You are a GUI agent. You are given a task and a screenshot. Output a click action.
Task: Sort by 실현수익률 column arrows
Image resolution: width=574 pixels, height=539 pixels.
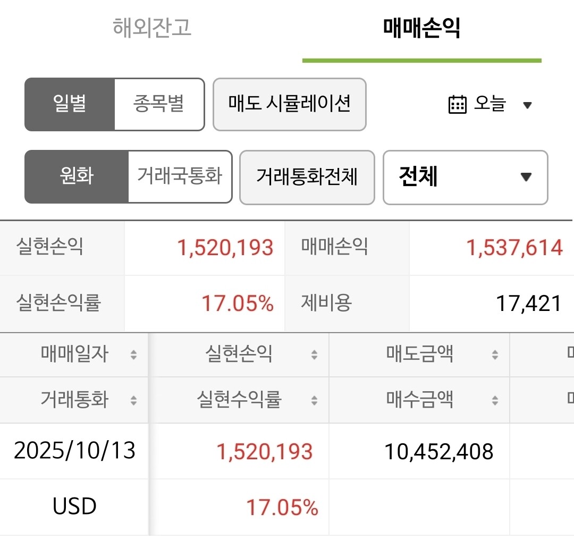[314, 400]
